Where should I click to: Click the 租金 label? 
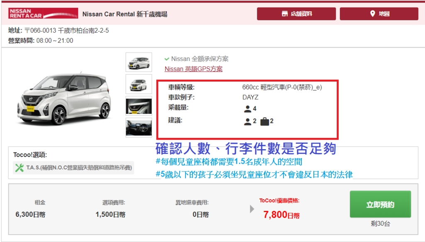coord(40,203)
